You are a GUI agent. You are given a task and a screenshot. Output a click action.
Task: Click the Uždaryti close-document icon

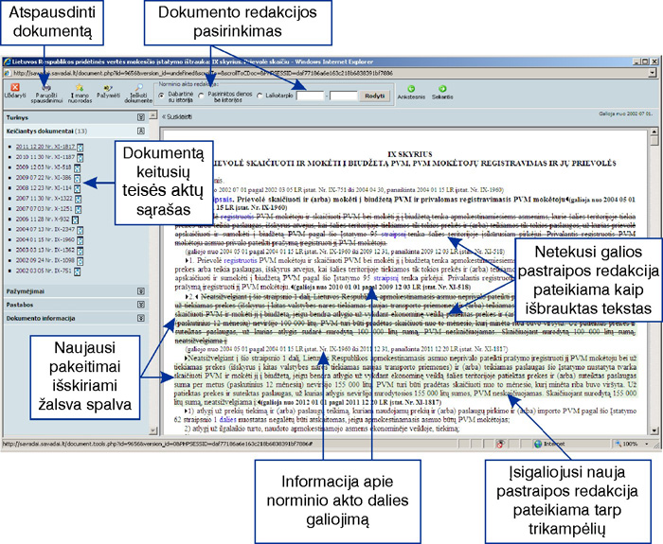click(x=15, y=87)
